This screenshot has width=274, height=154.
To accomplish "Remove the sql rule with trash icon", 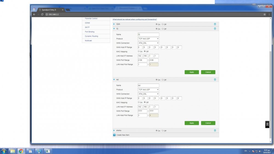I will (215, 80).
